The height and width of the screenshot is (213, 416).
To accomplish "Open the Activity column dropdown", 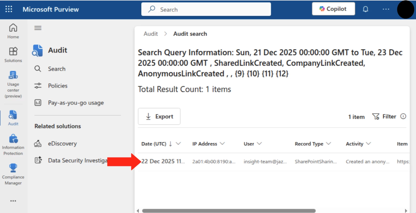I will coord(369,143).
